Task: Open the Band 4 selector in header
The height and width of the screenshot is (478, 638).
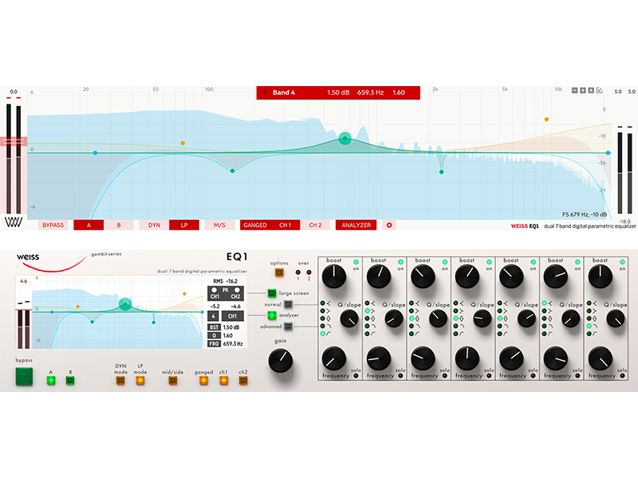Action: coord(283,92)
